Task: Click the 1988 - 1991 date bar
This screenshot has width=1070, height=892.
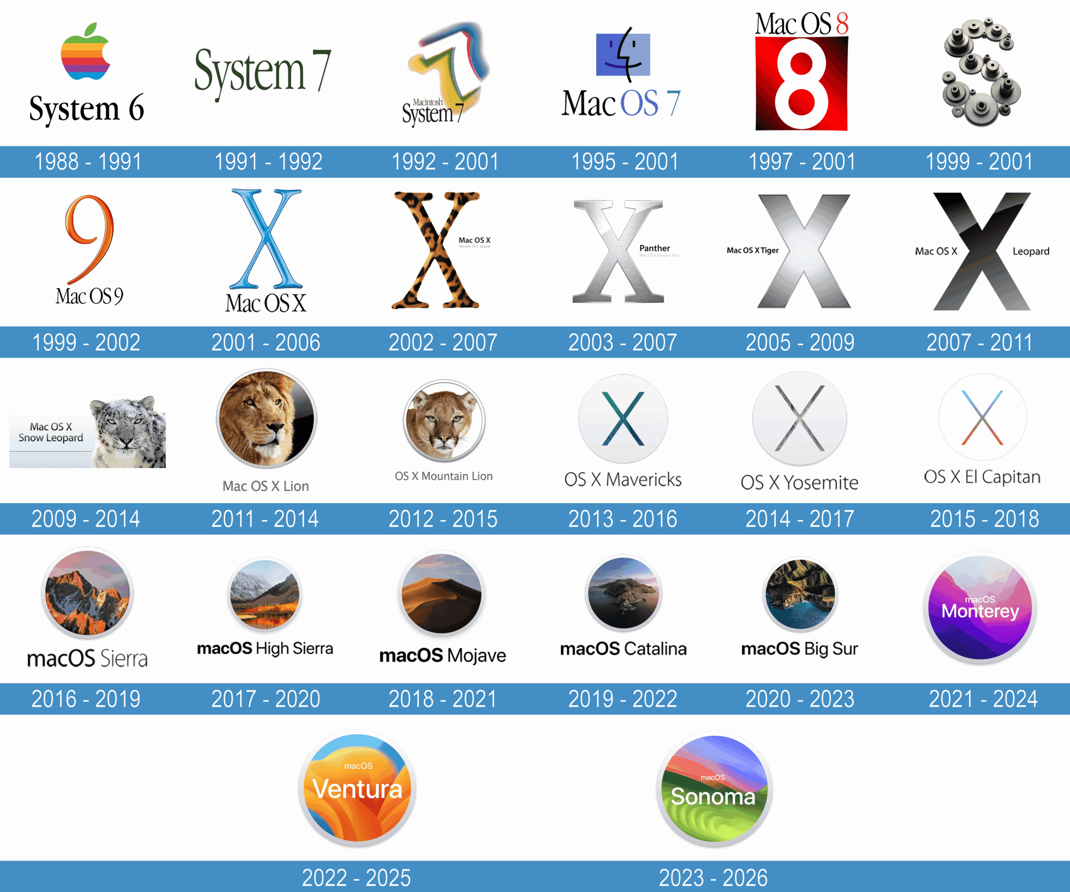Action: point(87,161)
